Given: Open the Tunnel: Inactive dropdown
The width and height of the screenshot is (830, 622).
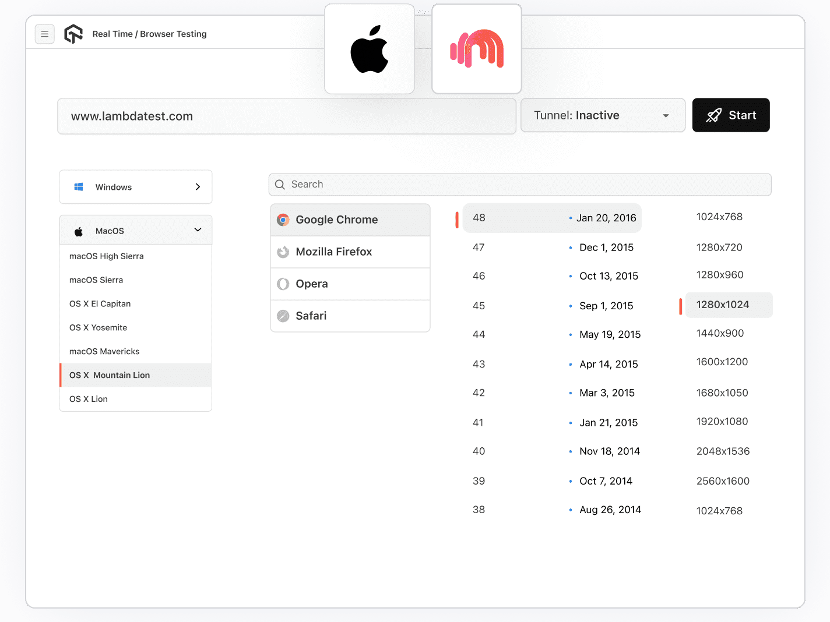Looking at the screenshot, I should (603, 115).
